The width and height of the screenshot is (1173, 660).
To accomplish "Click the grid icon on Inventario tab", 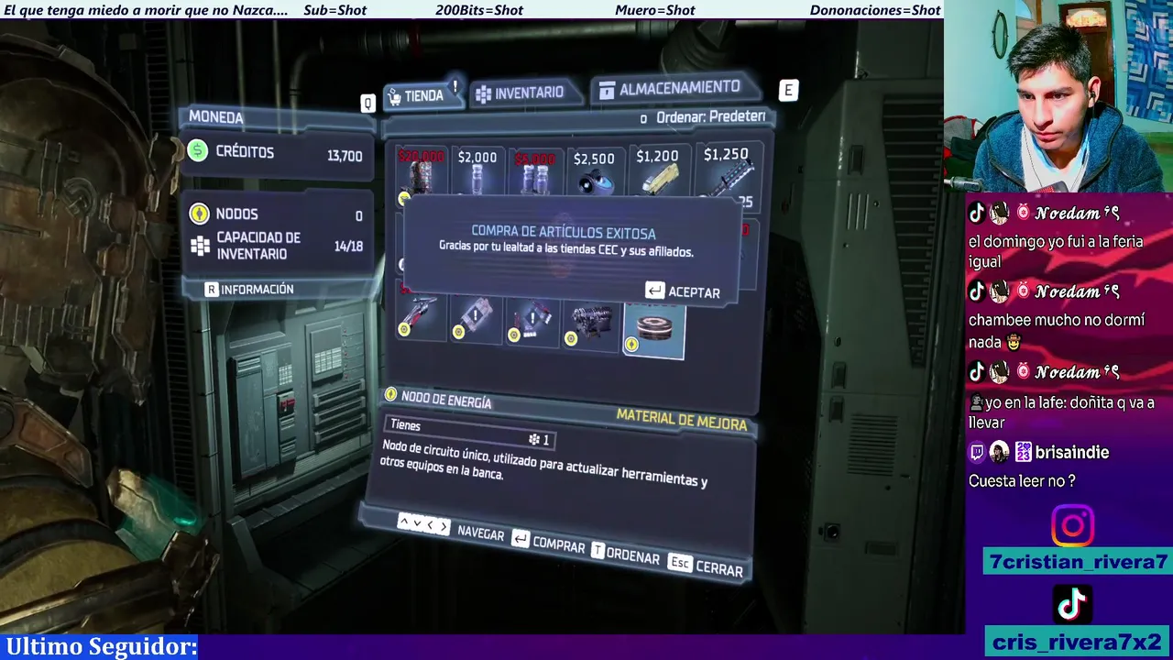I will [x=483, y=93].
